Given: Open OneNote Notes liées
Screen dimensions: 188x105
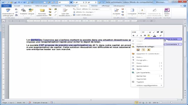Looking at the screenshot, I should click(x=167, y=12).
